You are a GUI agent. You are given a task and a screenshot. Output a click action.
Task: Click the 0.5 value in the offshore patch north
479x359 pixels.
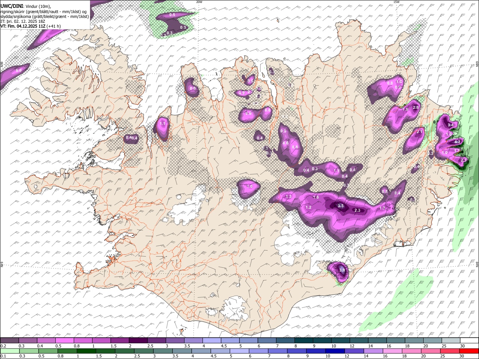click(x=172, y=15)
